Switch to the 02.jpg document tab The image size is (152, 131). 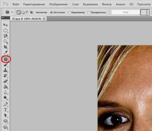tap(27, 19)
